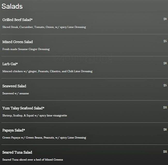Pick the Papaya Salad item
Screen dimensions: 168x165
(14, 130)
